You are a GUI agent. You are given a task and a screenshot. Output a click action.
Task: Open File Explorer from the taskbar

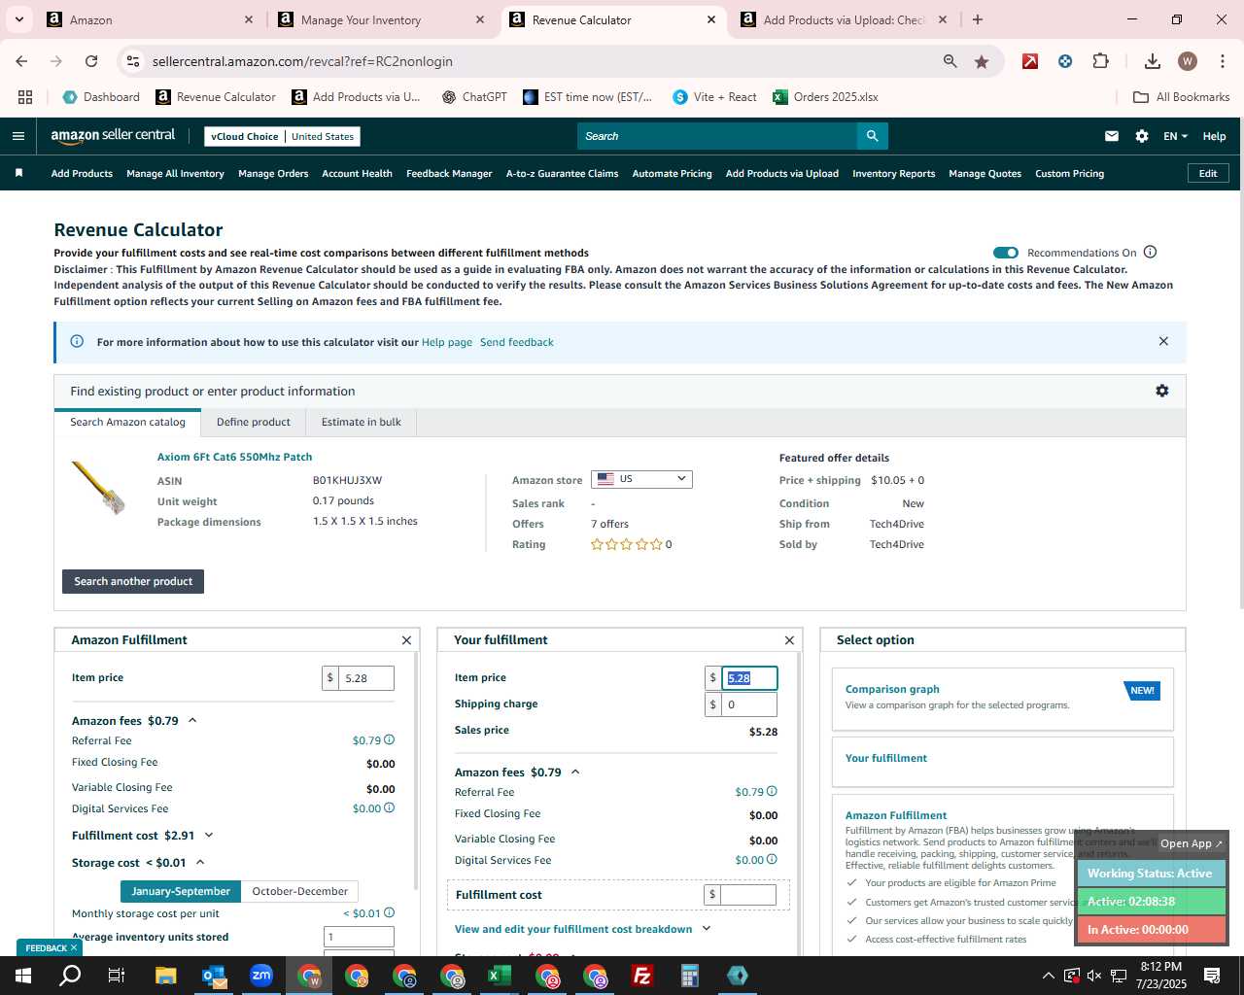tap(165, 976)
